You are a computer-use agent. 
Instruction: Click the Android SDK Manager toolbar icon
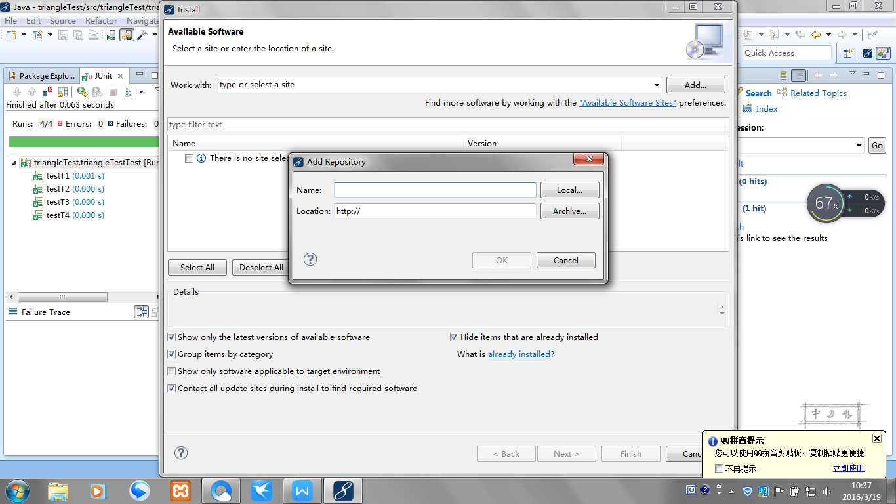[x=112, y=35]
